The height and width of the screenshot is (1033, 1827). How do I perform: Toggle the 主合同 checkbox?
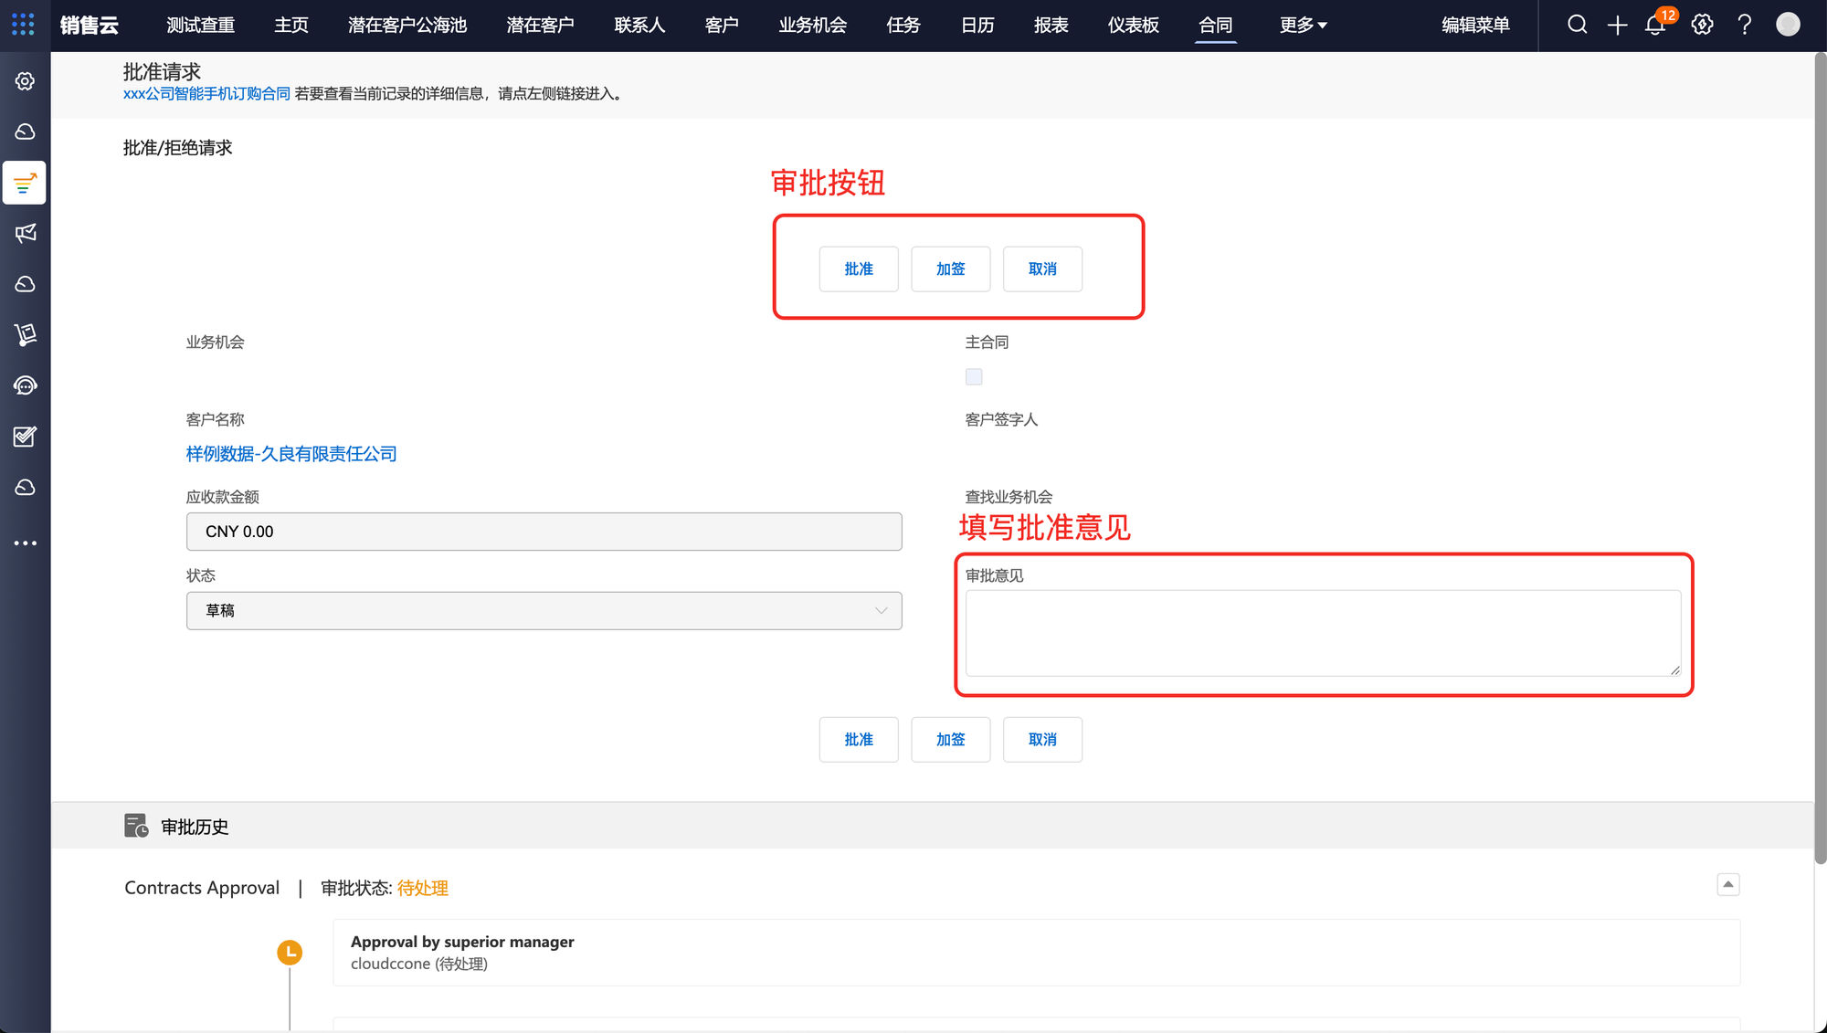(974, 376)
